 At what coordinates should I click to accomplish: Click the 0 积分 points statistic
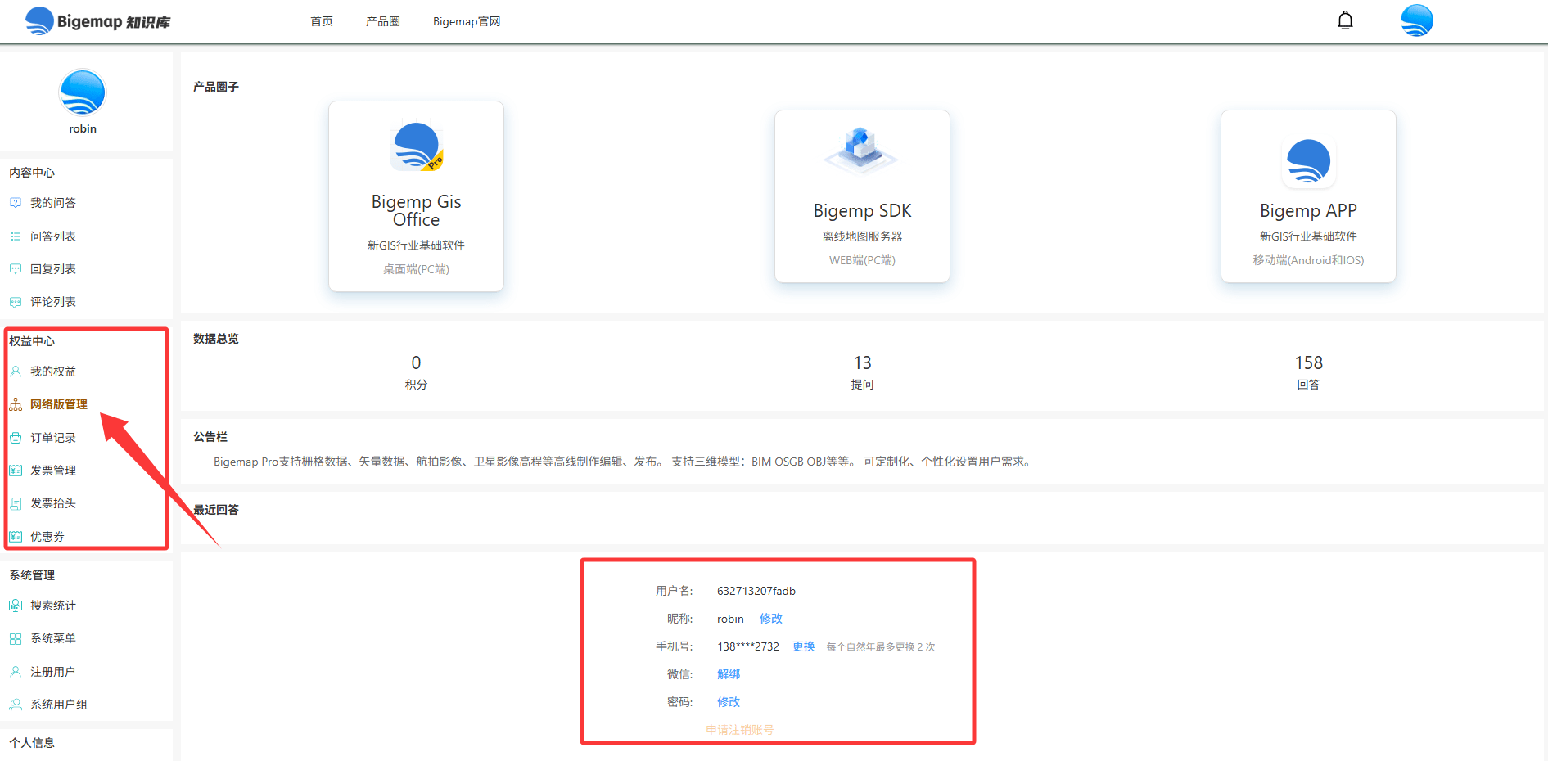[416, 371]
